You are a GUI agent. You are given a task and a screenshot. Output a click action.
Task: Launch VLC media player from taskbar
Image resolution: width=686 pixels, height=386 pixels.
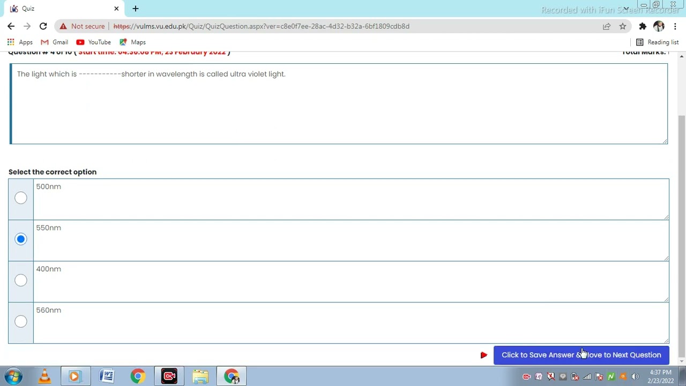(44, 376)
